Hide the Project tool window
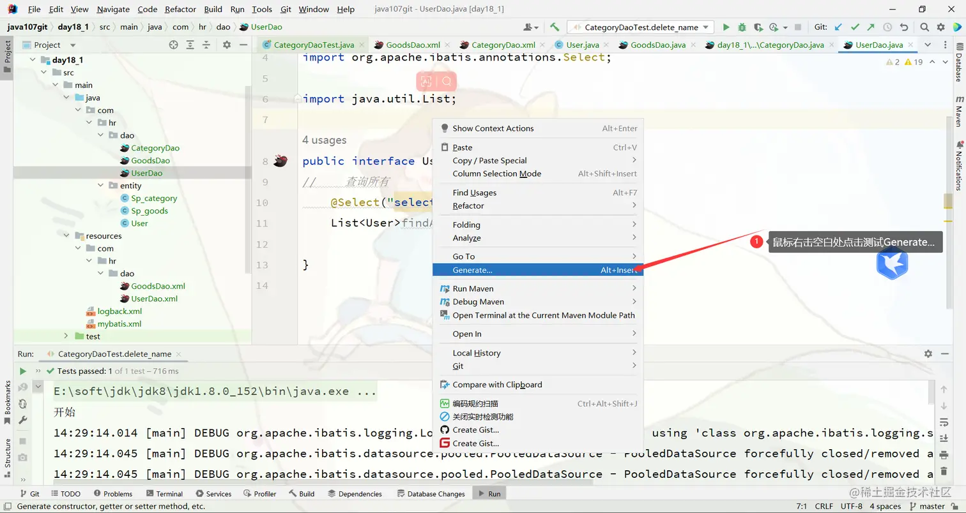Screen dimensions: 966x513 [x=243, y=45]
